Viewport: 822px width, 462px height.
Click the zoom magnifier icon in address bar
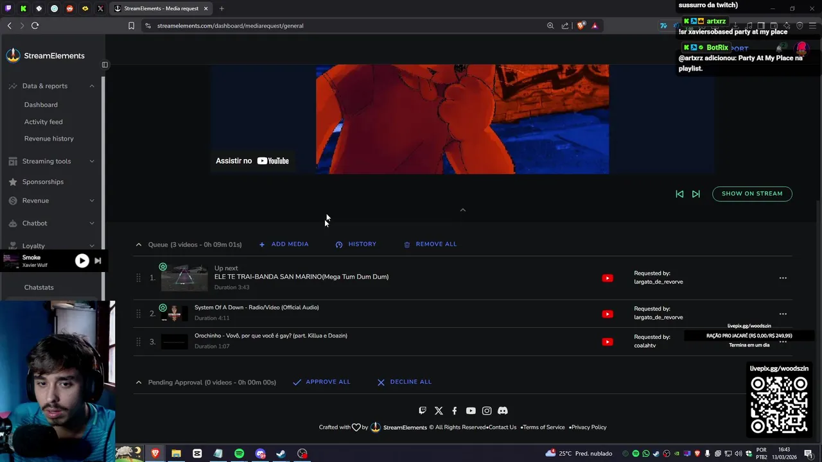[550, 26]
